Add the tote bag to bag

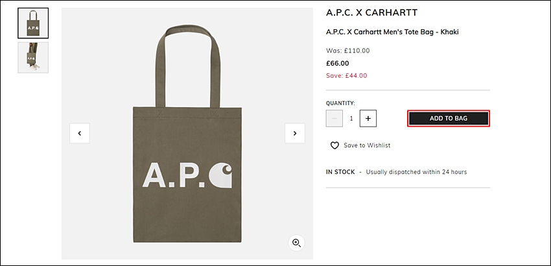(x=449, y=119)
